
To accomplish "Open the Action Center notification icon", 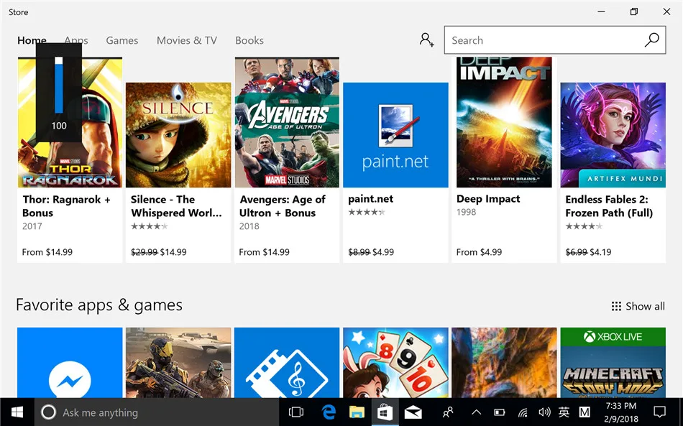I will (659, 412).
